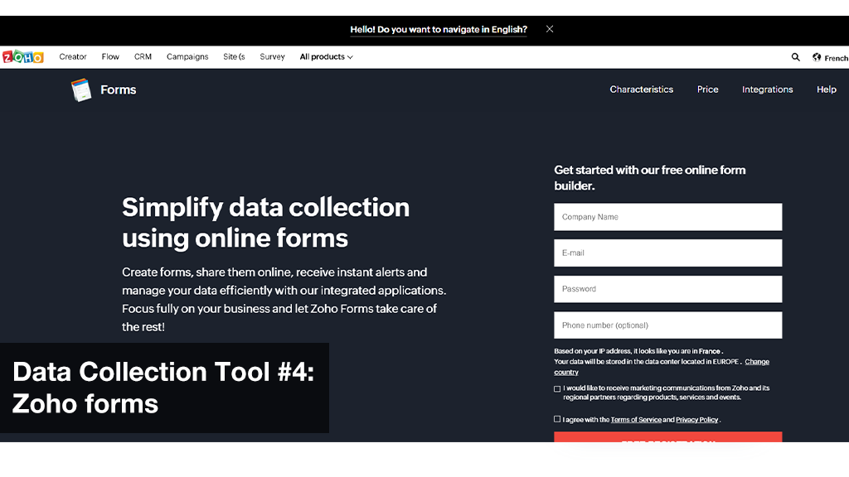Expand the All products dropdown
The width and height of the screenshot is (849, 477).
point(326,57)
